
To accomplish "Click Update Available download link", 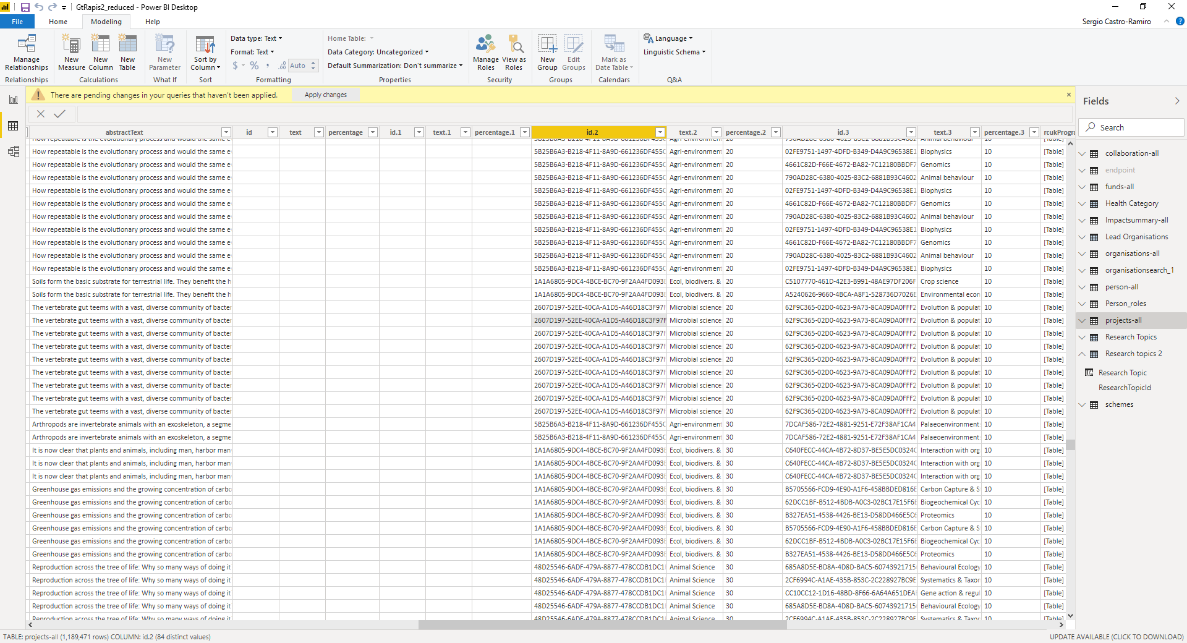I will coord(1116,637).
